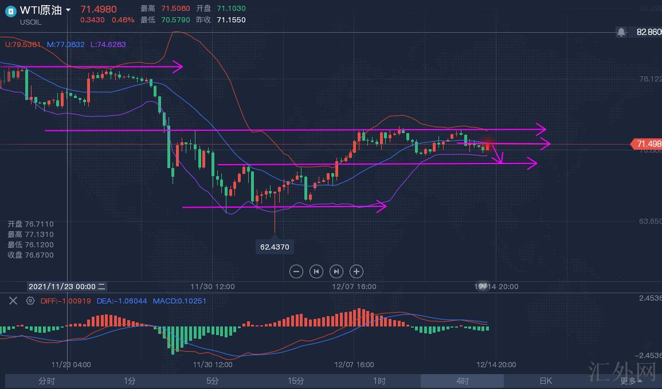Image resolution: width=662 pixels, height=389 pixels.
Task: Expand the 更多 timeframe options
Action: coord(628,381)
